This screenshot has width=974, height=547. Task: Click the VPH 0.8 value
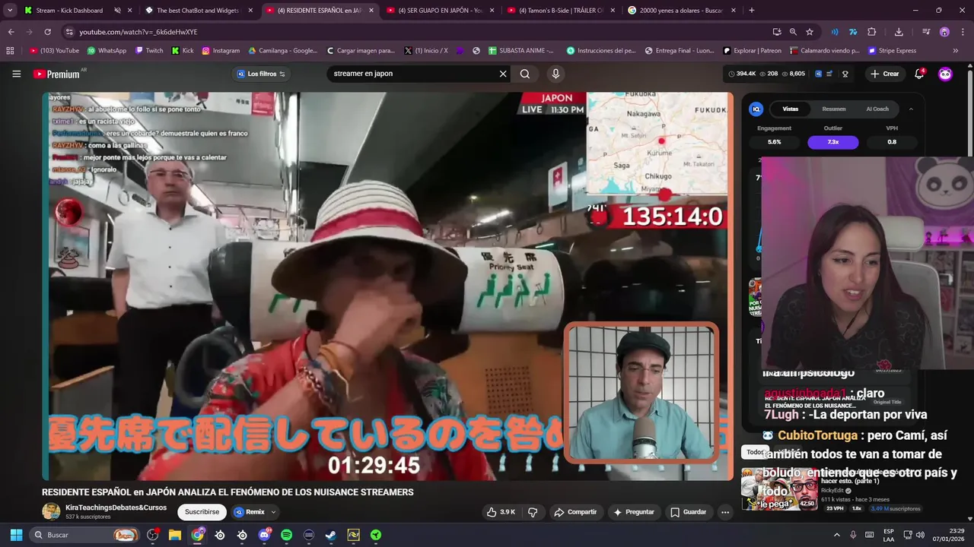click(892, 142)
